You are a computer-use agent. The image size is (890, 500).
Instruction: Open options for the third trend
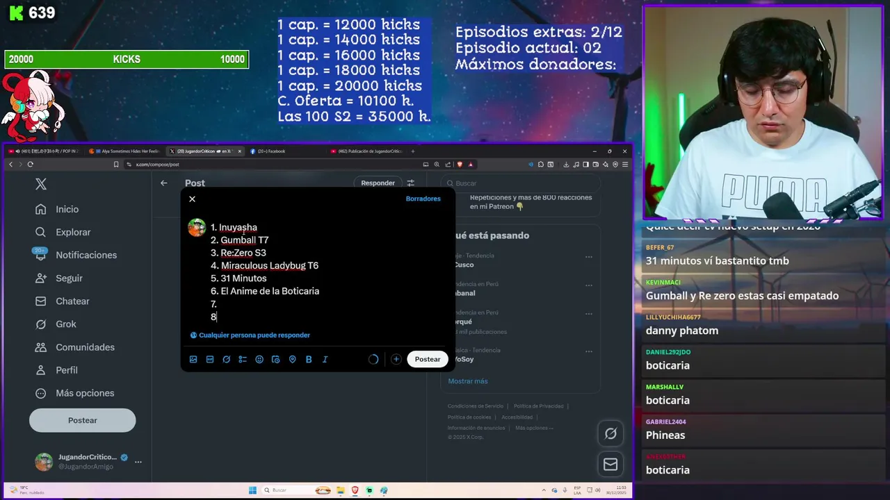pyautogui.click(x=589, y=313)
